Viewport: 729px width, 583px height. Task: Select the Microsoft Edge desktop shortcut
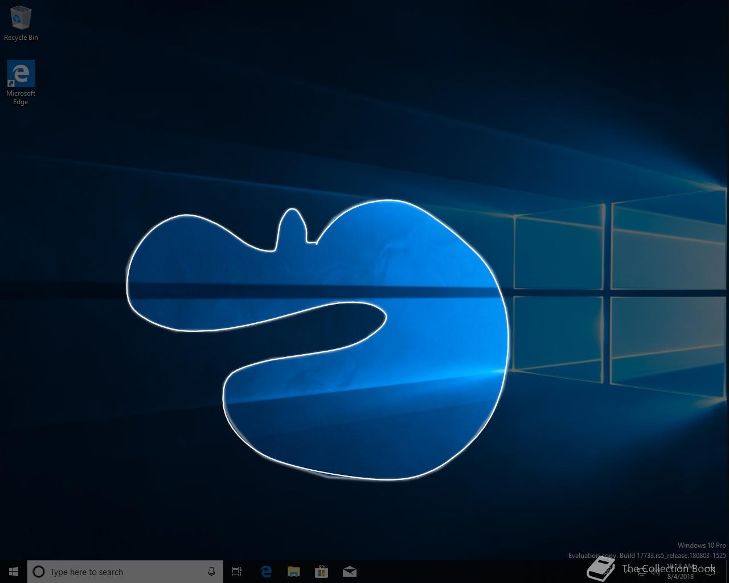pyautogui.click(x=21, y=83)
